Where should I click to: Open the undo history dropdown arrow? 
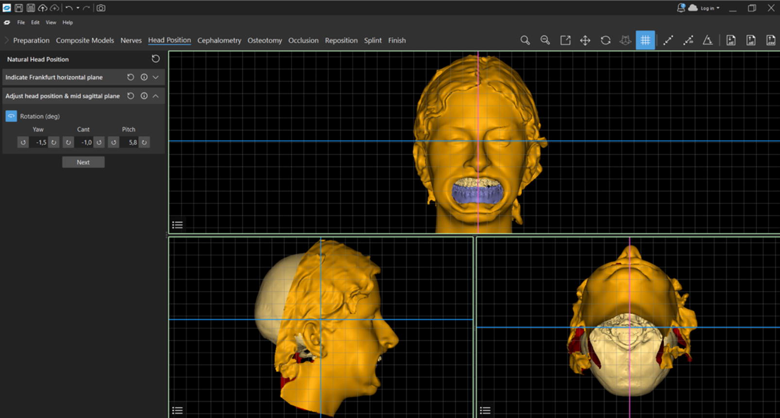(78, 8)
